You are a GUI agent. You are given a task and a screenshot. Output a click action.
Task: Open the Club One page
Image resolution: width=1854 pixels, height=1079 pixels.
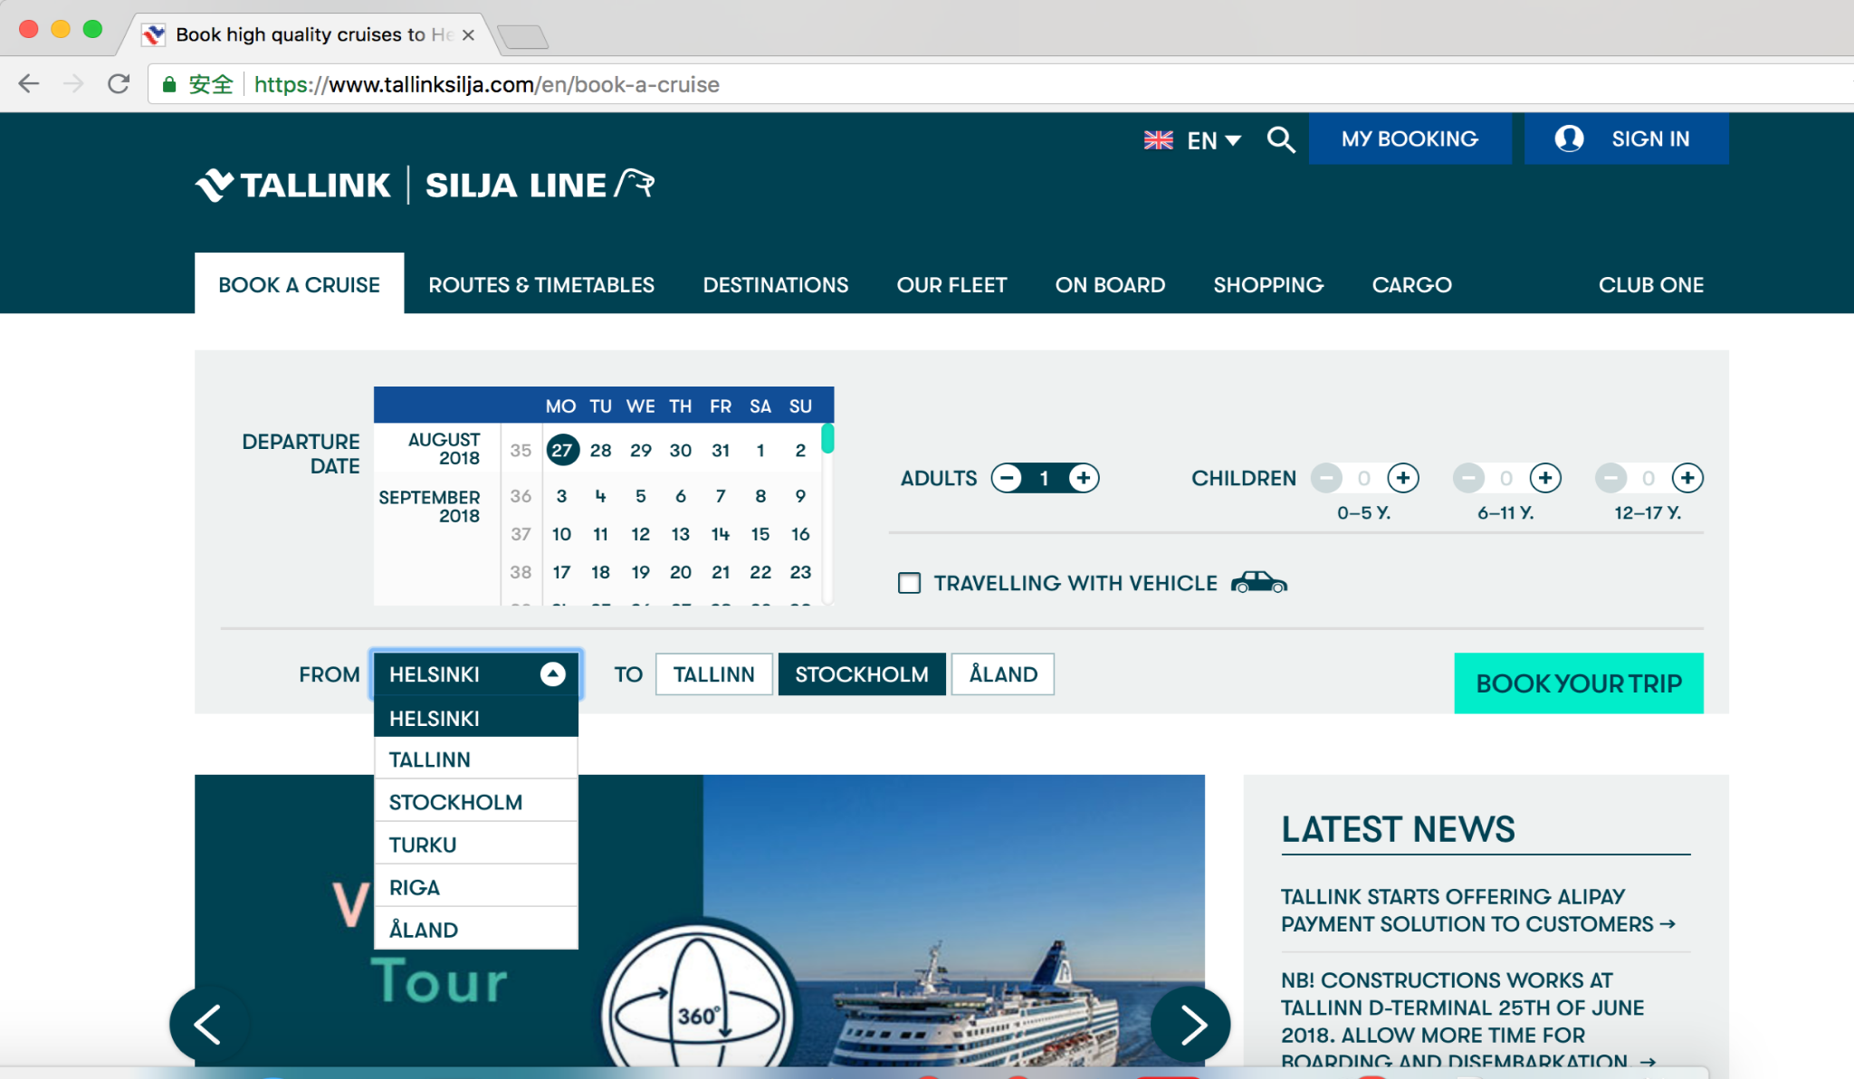click(x=1651, y=284)
